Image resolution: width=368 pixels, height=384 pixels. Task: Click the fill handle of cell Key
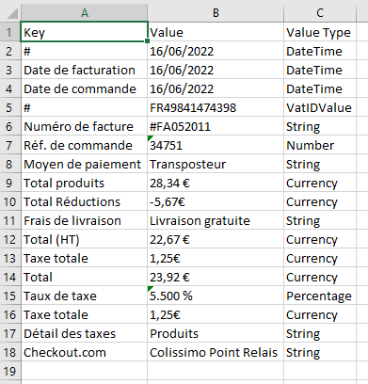[x=147, y=41]
